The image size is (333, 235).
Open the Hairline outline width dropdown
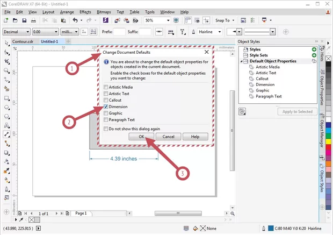(x=220, y=32)
